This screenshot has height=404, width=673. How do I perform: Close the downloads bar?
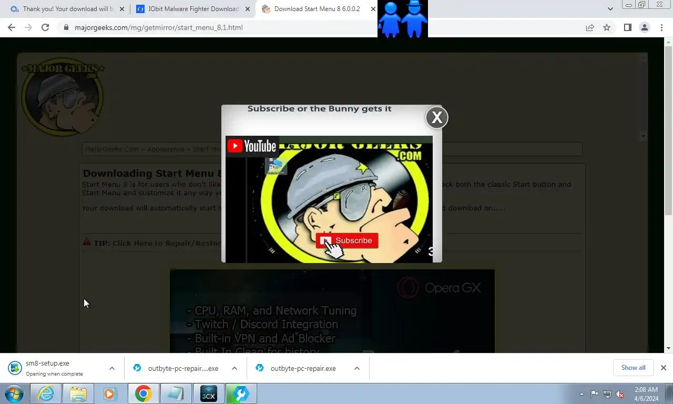pos(664,368)
